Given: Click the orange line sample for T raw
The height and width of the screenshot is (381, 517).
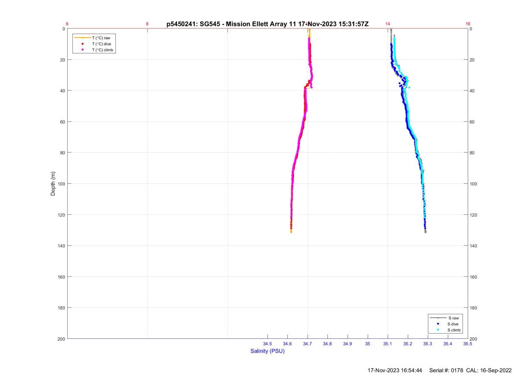Looking at the screenshot, I should [83, 38].
